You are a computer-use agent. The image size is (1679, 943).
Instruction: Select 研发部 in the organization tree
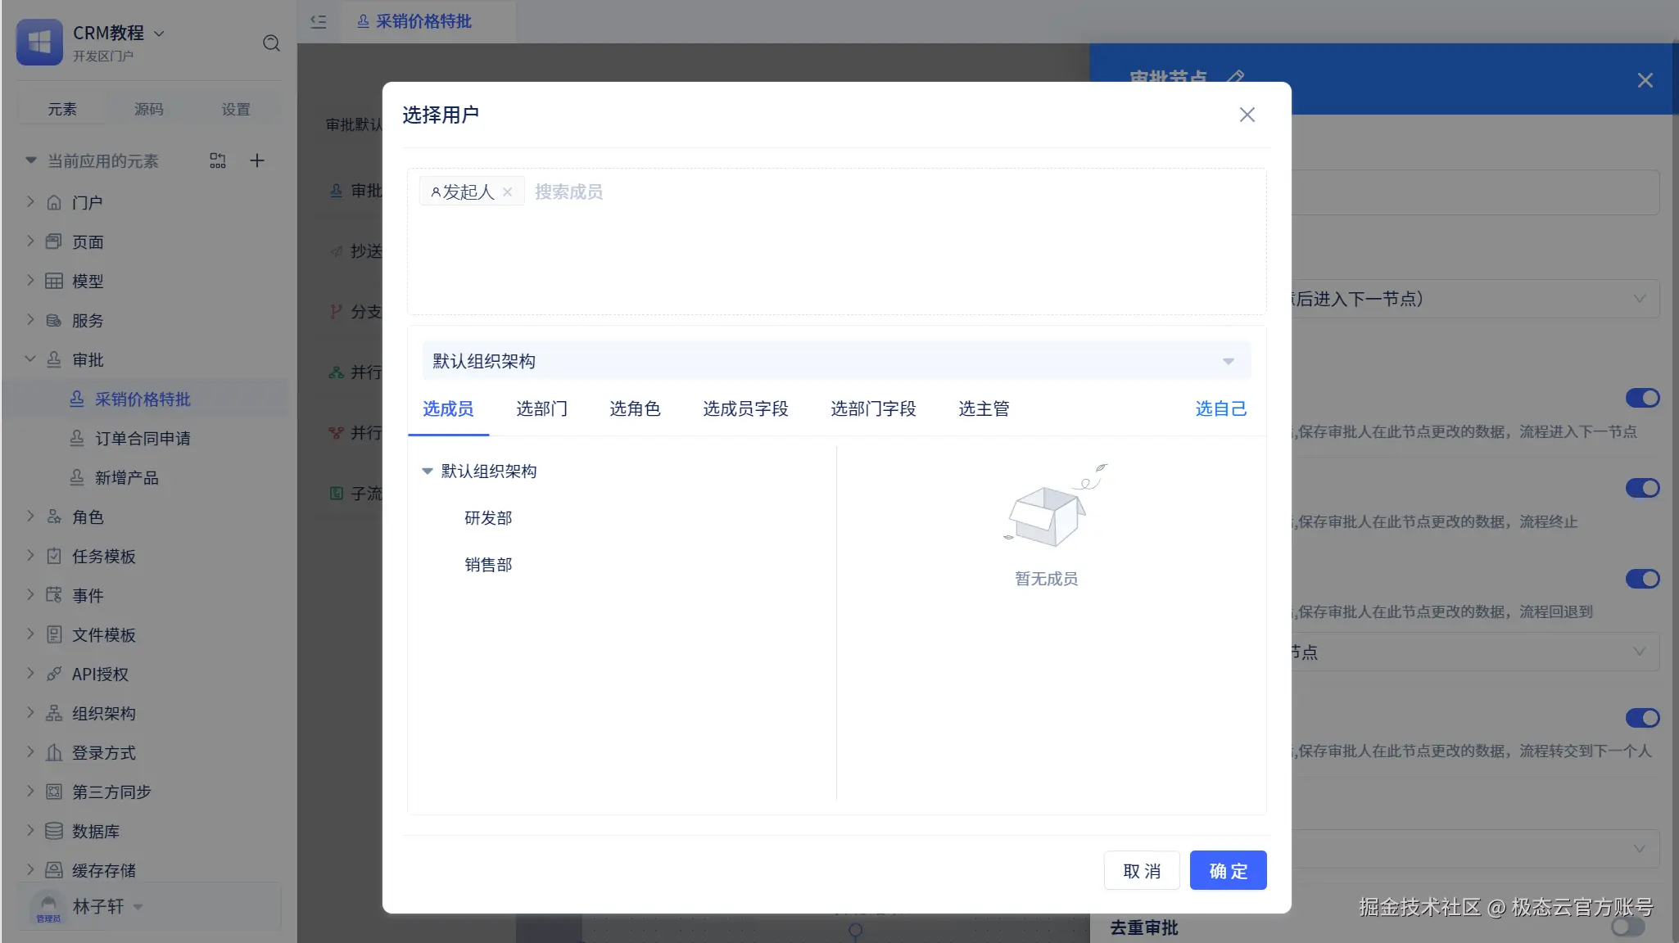(x=488, y=518)
